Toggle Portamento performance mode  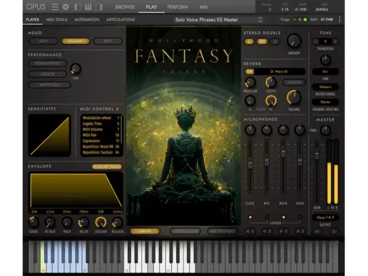pyautogui.click(x=47, y=63)
